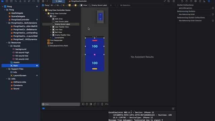Open the Breakpoint navigator
The height and width of the screenshot is (121, 215).
(x=34, y=1)
